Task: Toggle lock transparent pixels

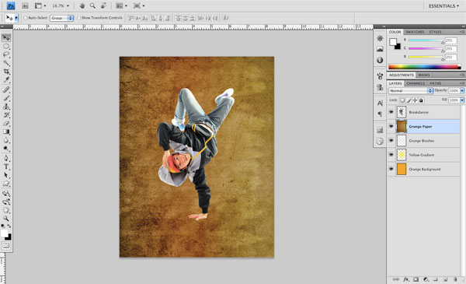Action: pos(402,100)
